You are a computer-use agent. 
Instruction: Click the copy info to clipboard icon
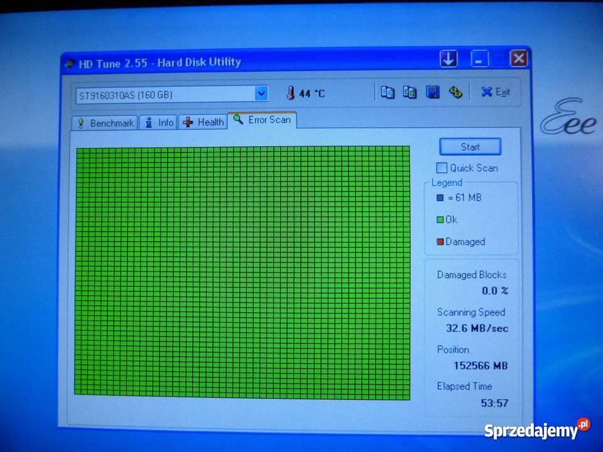(388, 92)
